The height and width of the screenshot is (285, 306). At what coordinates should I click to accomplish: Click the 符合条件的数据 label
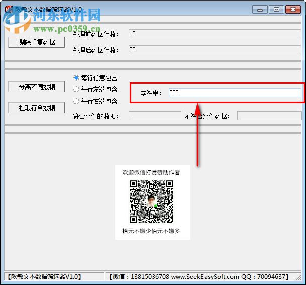click(x=95, y=116)
